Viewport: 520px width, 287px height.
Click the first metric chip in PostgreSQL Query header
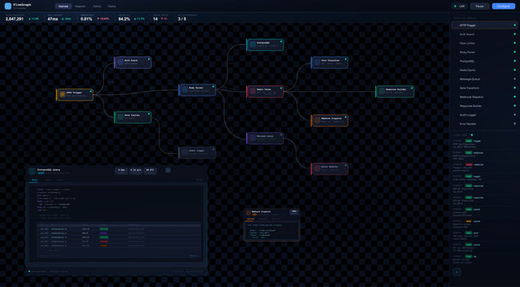pyautogui.click(x=121, y=170)
